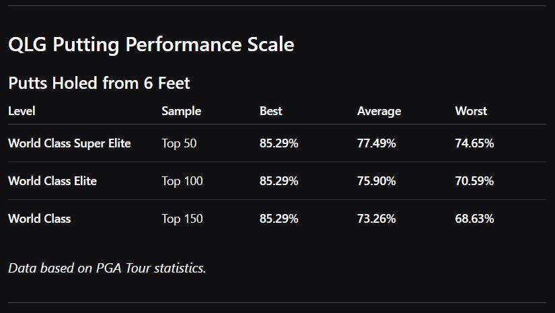
Task: Click the Top 150 sample cell
Action: pyautogui.click(x=182, y=219)
